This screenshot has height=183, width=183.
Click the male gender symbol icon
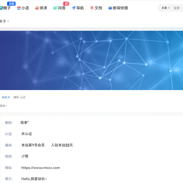[23, 157]
